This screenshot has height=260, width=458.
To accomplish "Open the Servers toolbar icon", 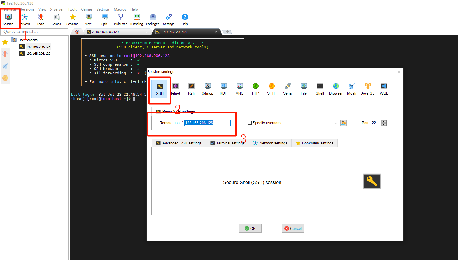I will [x=25, y=19].
